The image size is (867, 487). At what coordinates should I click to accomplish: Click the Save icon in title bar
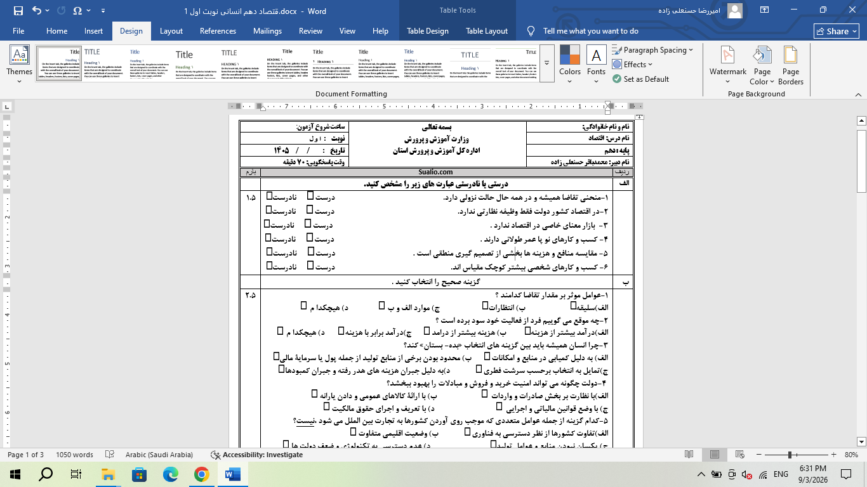(x=18, y=11)
